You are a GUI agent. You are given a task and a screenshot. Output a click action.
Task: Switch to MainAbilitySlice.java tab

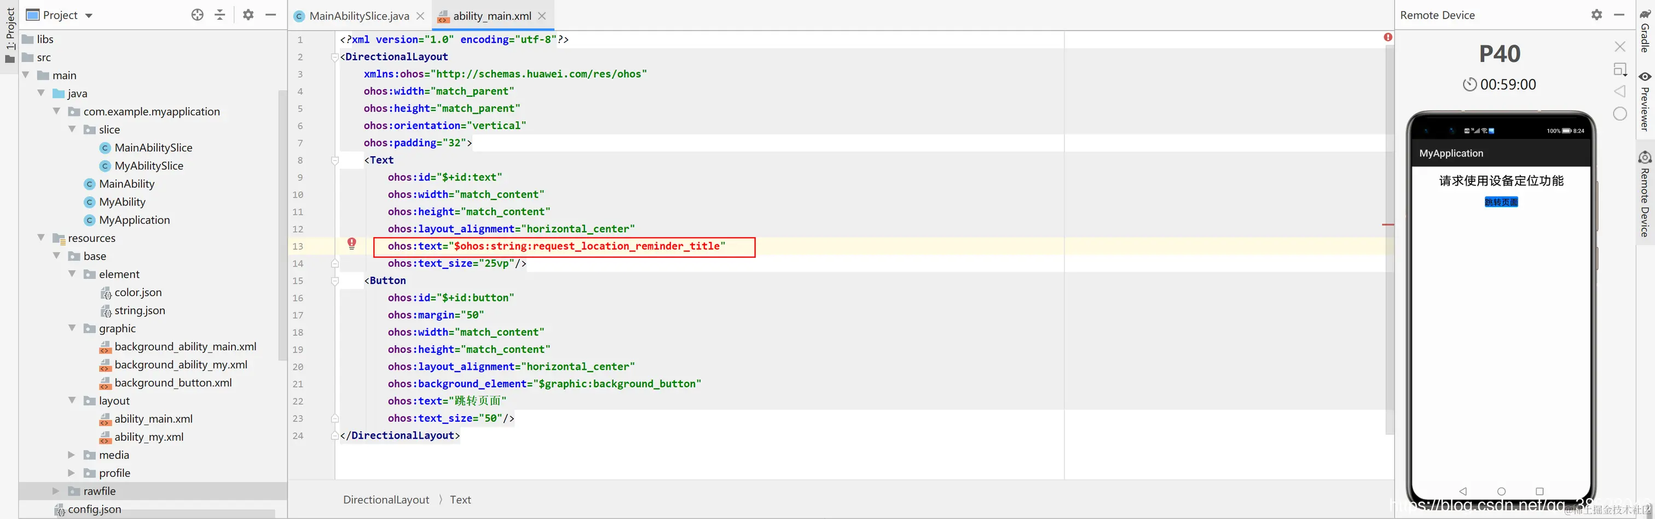pos(358,15)
